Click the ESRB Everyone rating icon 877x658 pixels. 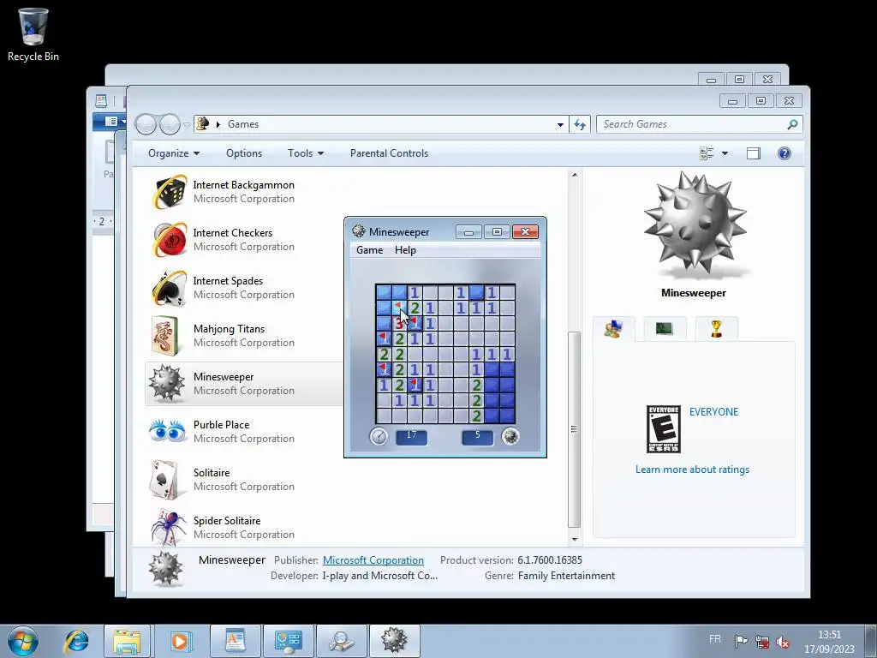(x=664, y=429)
